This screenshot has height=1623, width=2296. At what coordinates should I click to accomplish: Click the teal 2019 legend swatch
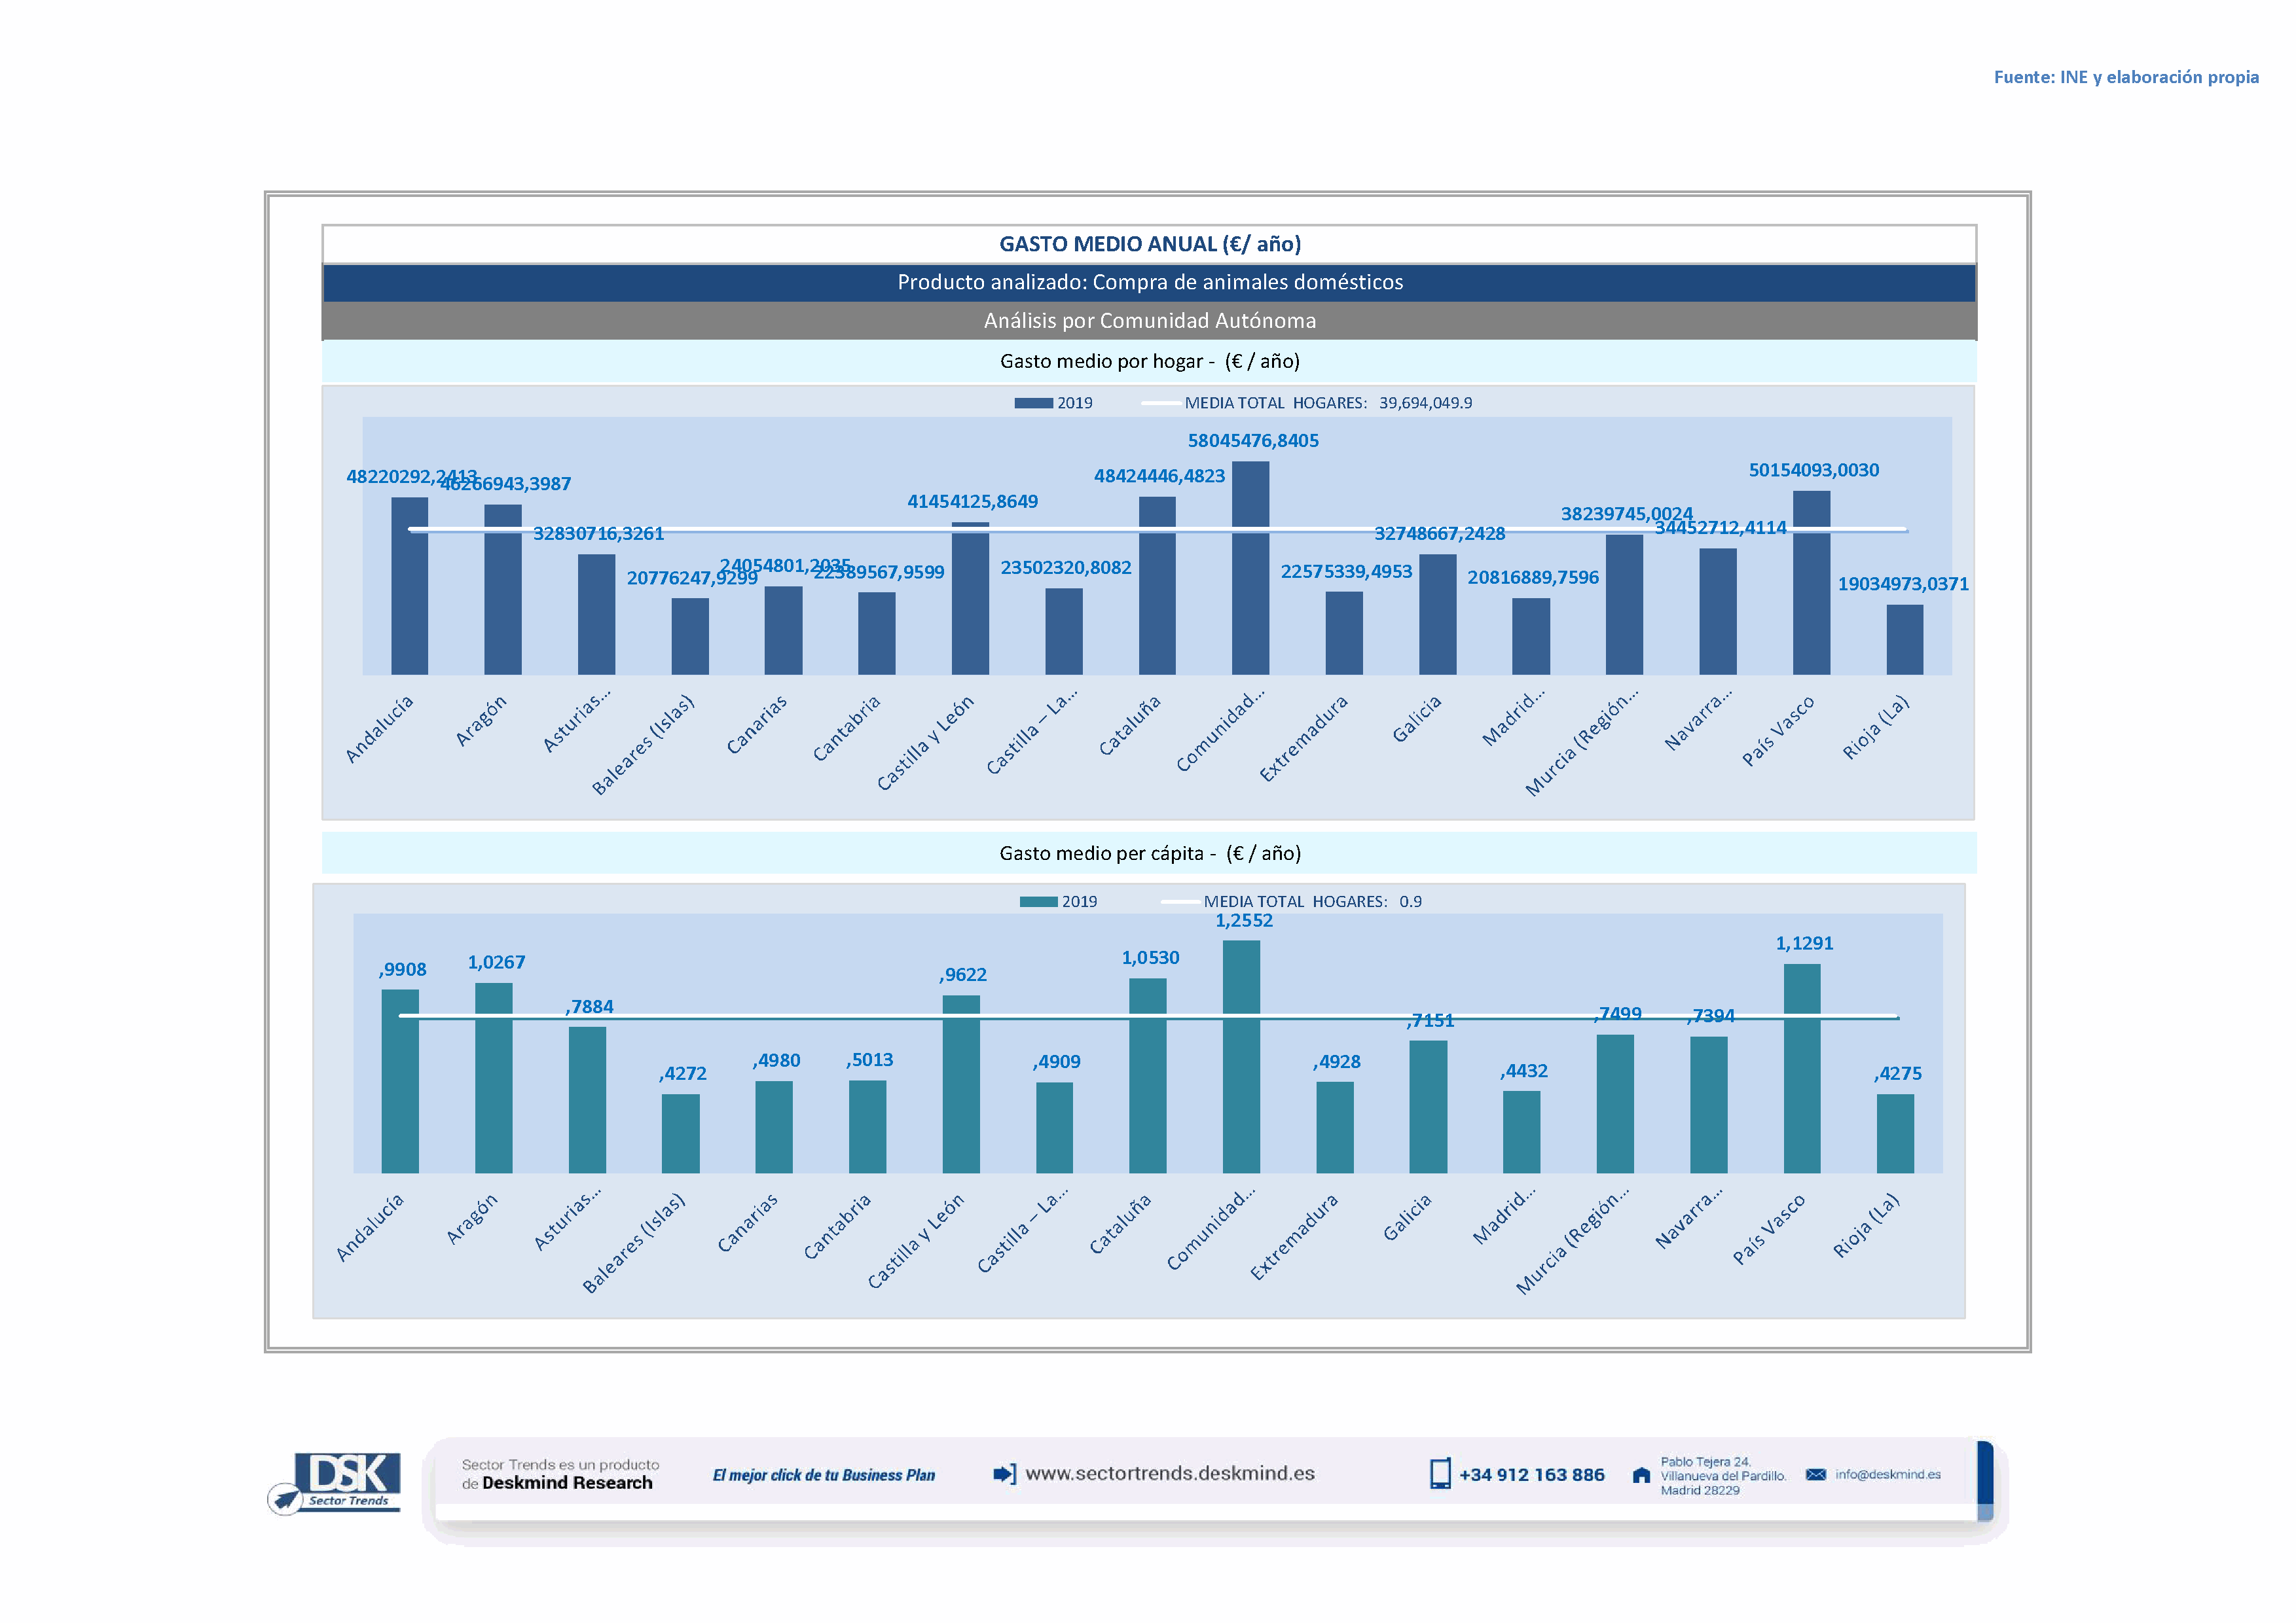pos(1038,901)
